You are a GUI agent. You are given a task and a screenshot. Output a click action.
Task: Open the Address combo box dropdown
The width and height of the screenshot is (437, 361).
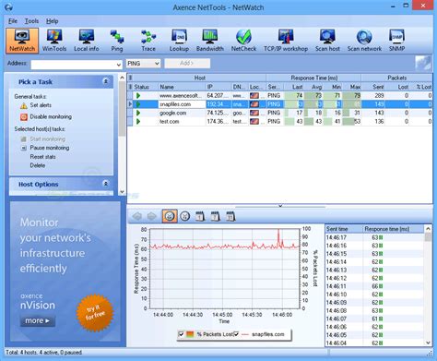pos(119,65)
